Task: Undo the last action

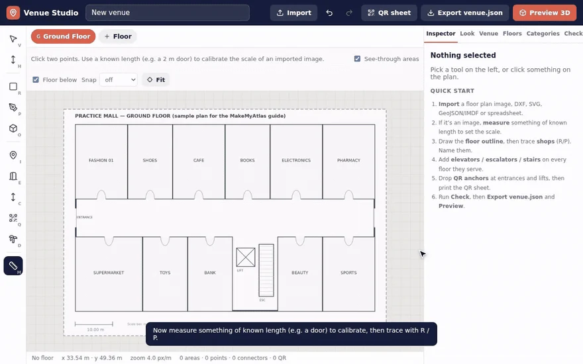Action: tap(329, 13)
